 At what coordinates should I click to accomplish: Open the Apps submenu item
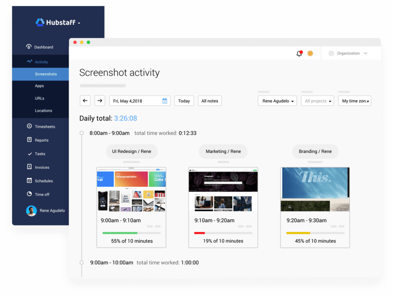(x=40, y=86)
